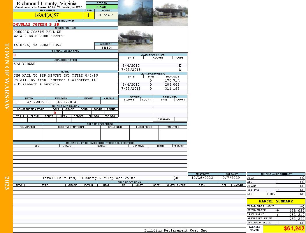The image size is (306, 233).
Task: Click the land value $33,210 amount
Action: point(297,215)
